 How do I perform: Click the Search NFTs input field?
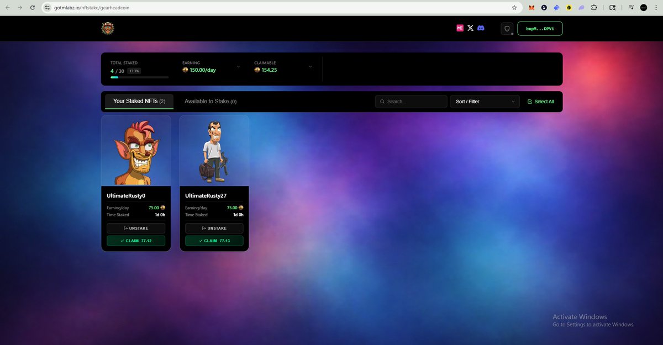(411, 102)
